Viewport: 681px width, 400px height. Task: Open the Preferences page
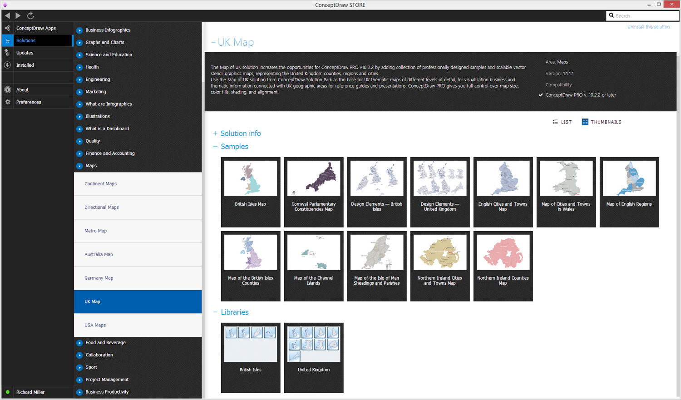pyautogui.click(x=37, y=102)
